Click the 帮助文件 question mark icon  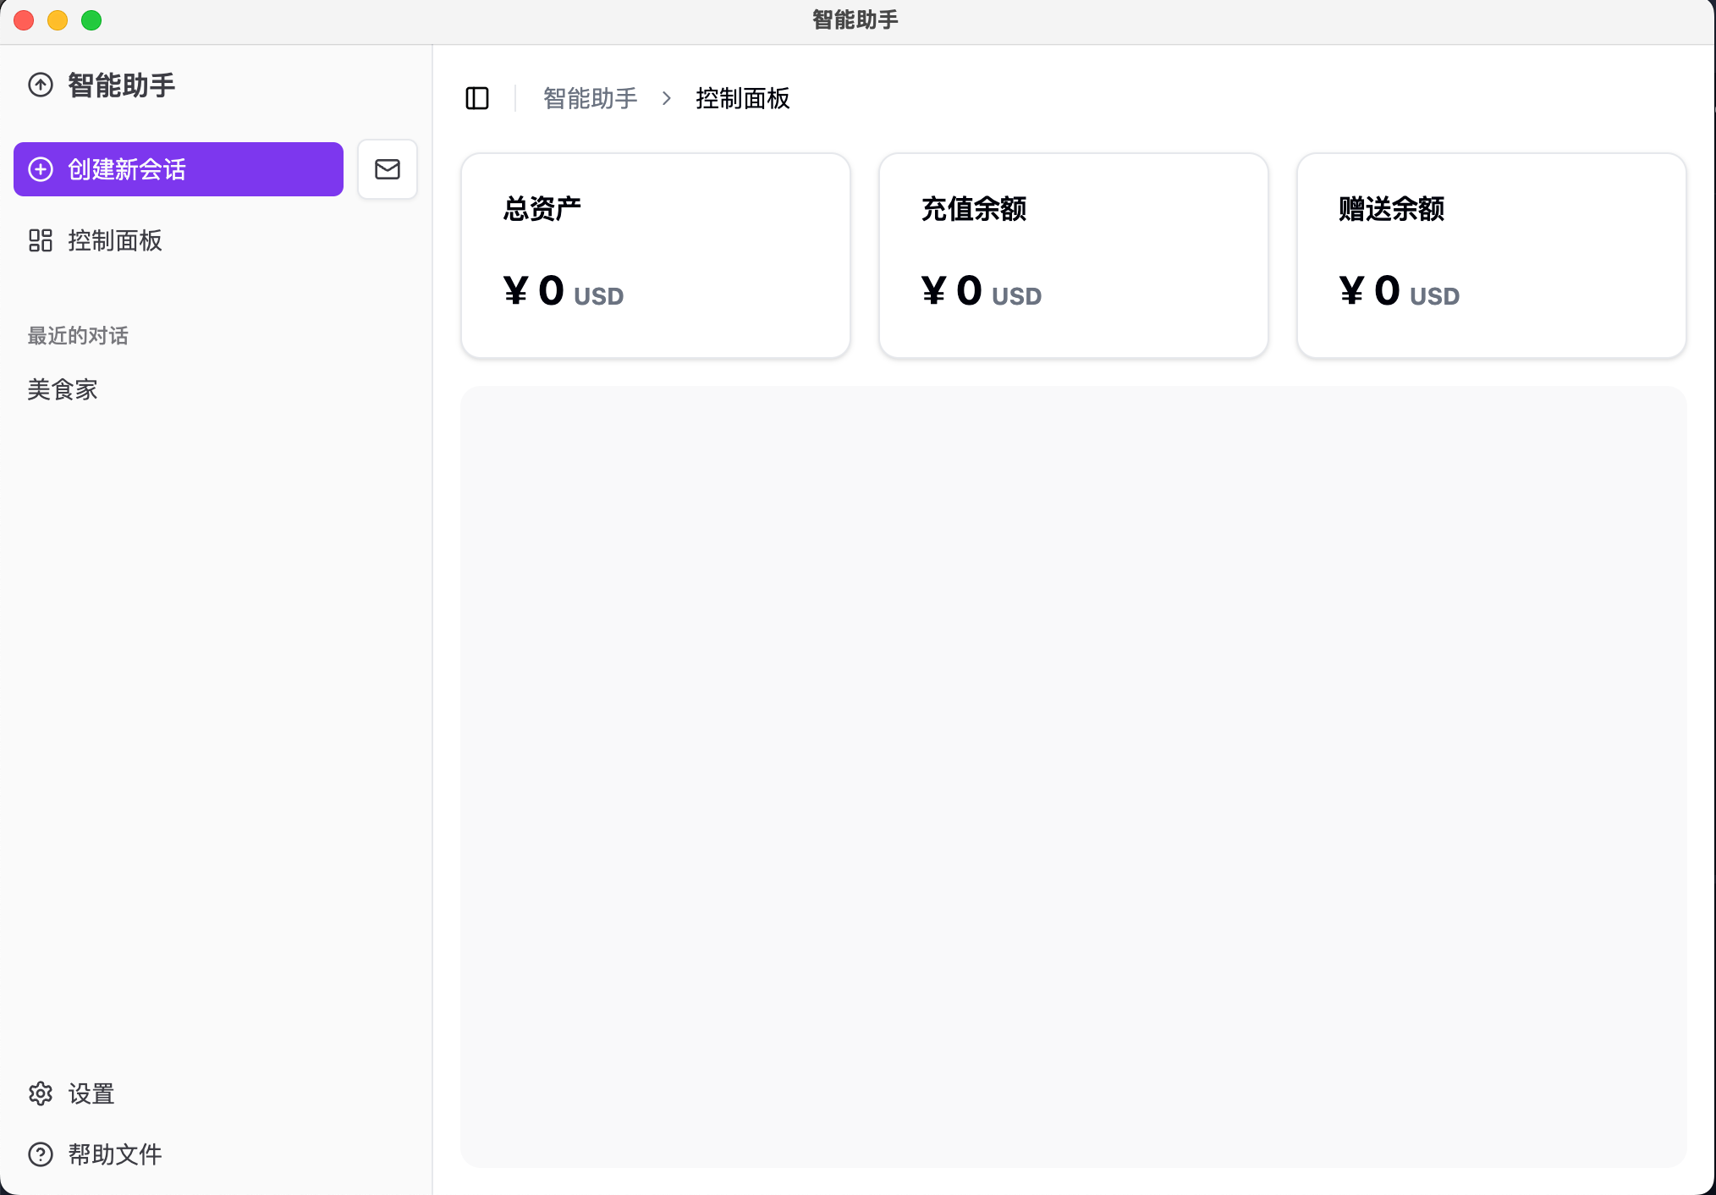click(41, 1154)
